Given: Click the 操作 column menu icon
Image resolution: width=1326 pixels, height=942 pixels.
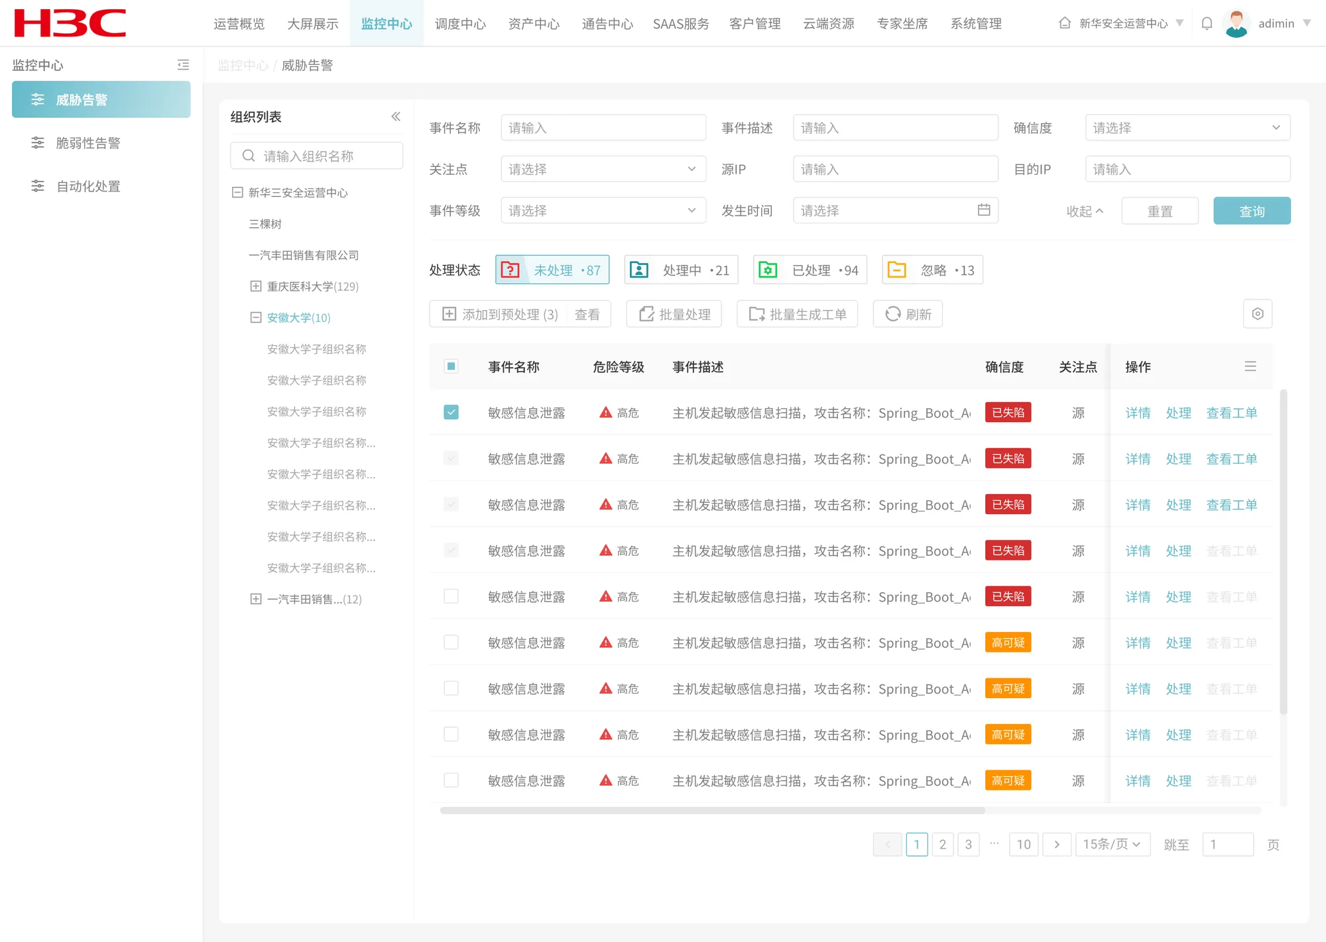Looking at the screenshot, I should coord(1250,366).
